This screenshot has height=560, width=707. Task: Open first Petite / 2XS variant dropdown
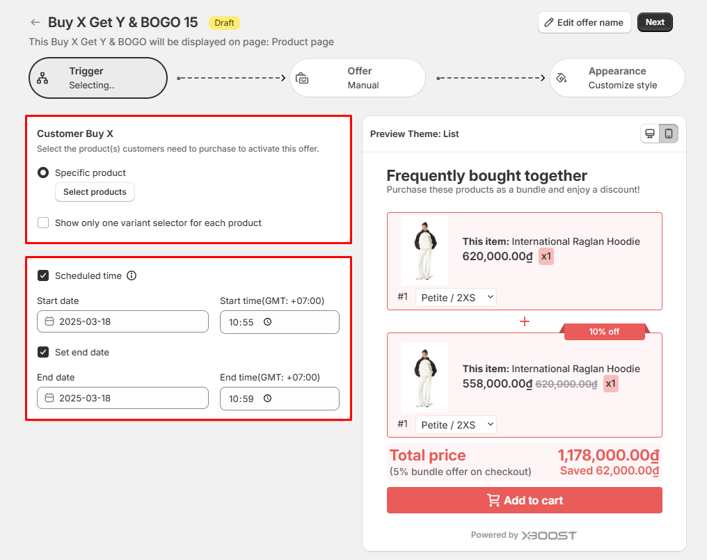[x=456, y=298]
